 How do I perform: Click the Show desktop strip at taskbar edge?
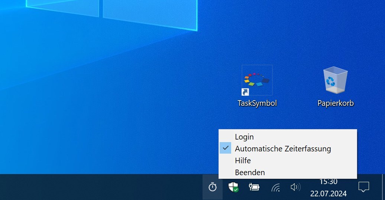pyautogui.click(x=383, y=187)
